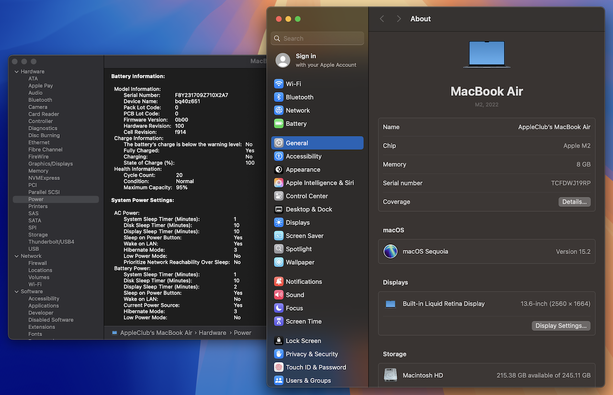Click the serial number TCFDWJ19RP
Image resolution: width=613 pixels, height=395 pixels.
click(571, 183)
